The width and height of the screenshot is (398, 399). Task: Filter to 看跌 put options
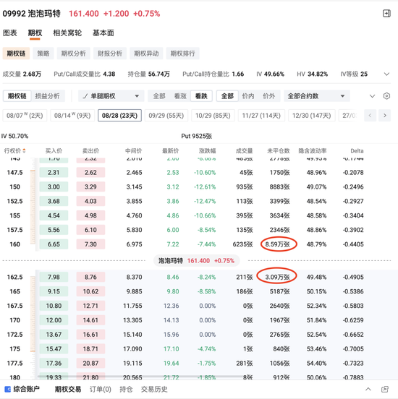201,96
